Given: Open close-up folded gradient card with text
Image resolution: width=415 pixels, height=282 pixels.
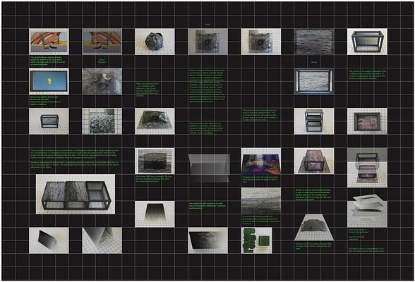Looking at the screenshot, I should (102, 240).
